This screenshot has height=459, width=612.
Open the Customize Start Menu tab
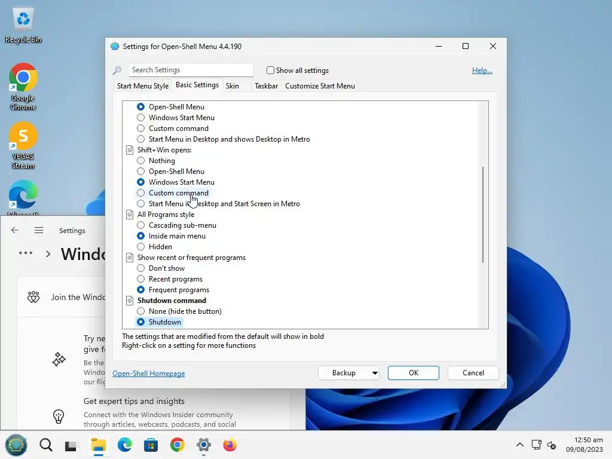coord(320,86)
